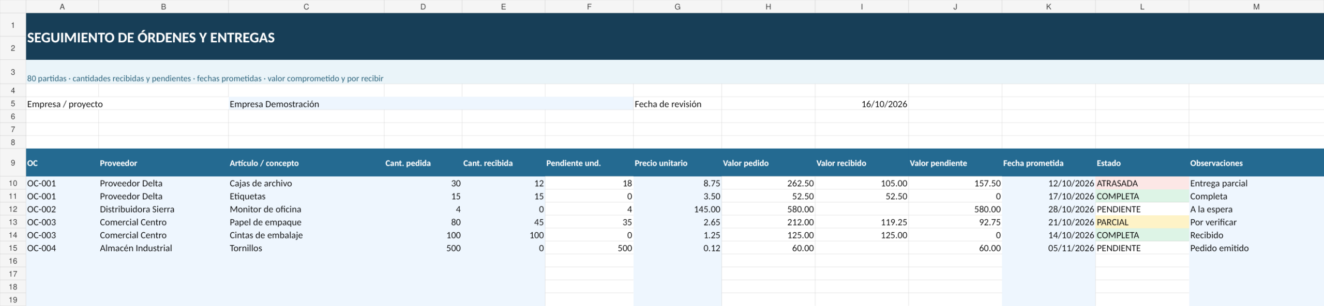Select unit price cell '8.75'
This screenshot has width=1324, height=306.
(678, 183)
